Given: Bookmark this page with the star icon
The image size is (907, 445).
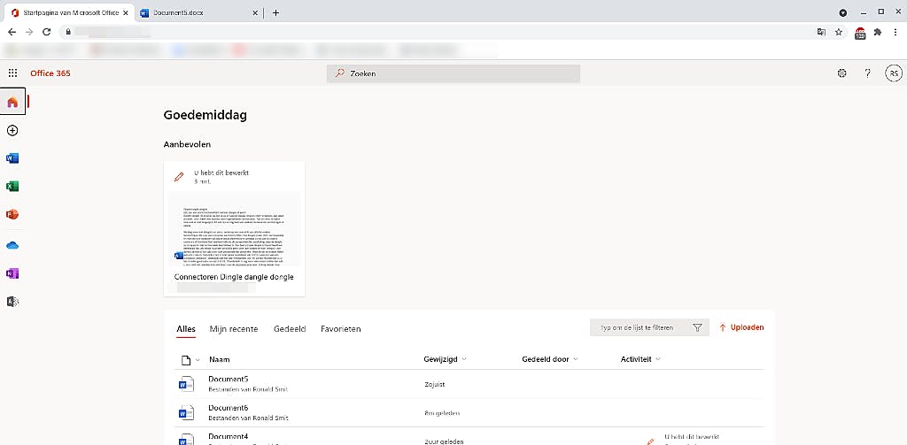Looking at the screenshot, I should click(838, 33).
